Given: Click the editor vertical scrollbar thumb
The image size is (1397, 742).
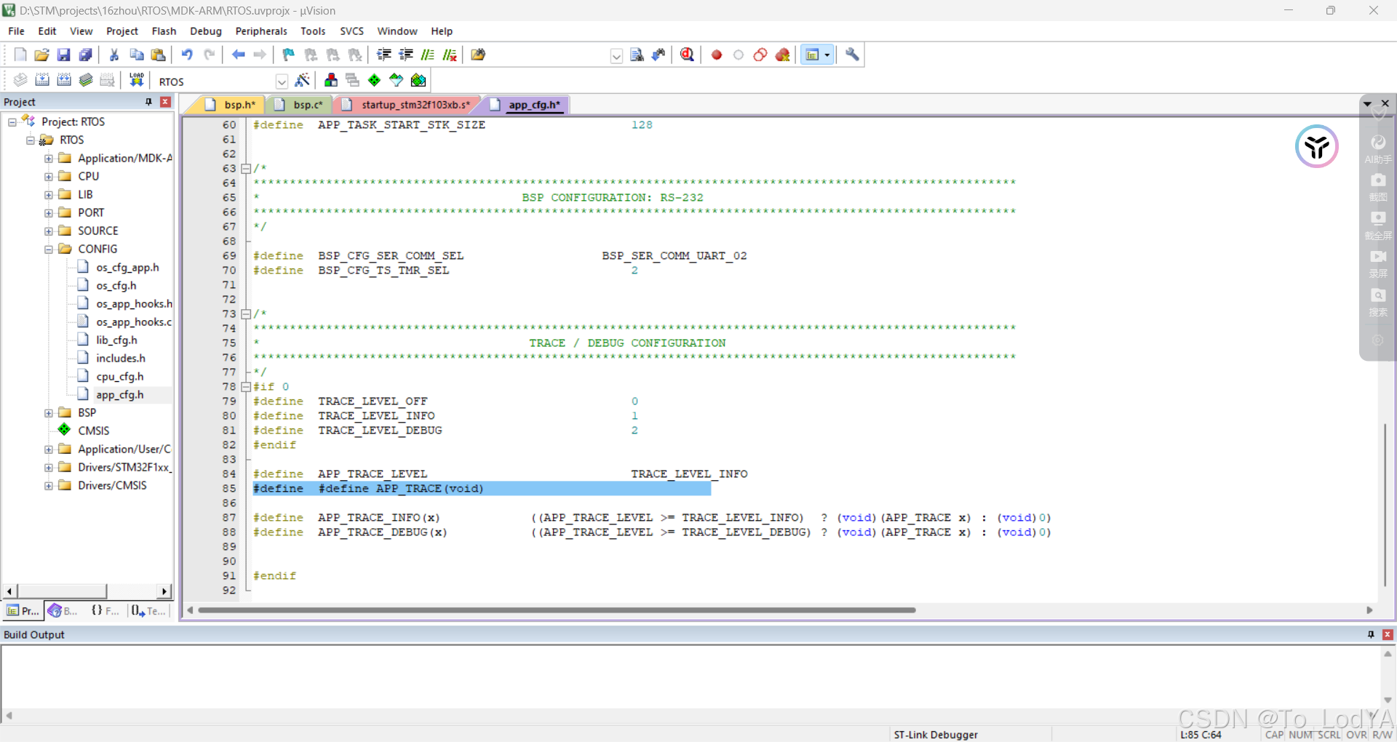Looking at the screenshot, I should tap(1386, 503).
